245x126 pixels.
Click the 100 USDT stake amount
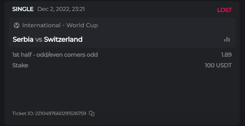click(218, 65)
